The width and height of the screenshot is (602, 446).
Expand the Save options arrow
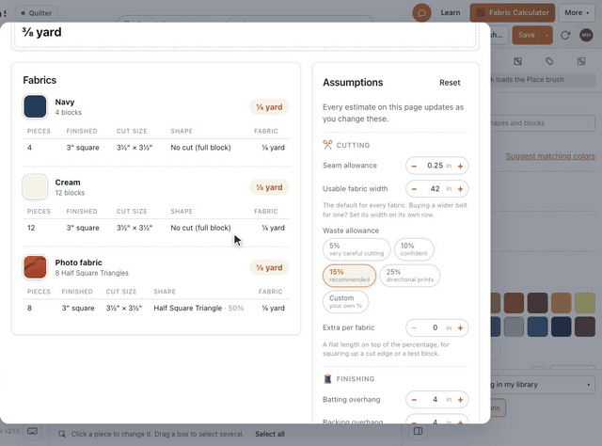pyautogui.click(x=547, y=36)
